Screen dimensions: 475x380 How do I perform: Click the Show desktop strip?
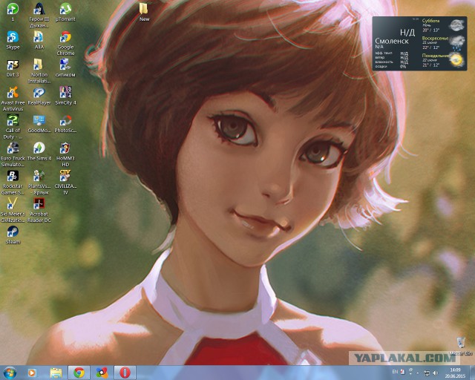tap(473, 373)
